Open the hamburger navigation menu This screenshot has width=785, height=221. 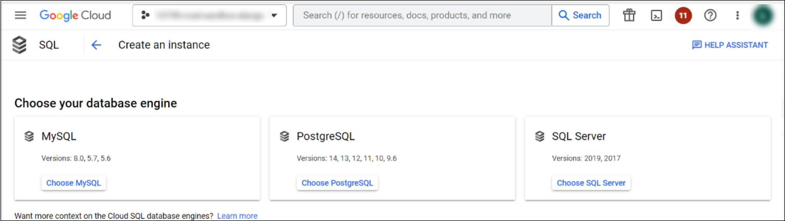[x=20, y=15]
